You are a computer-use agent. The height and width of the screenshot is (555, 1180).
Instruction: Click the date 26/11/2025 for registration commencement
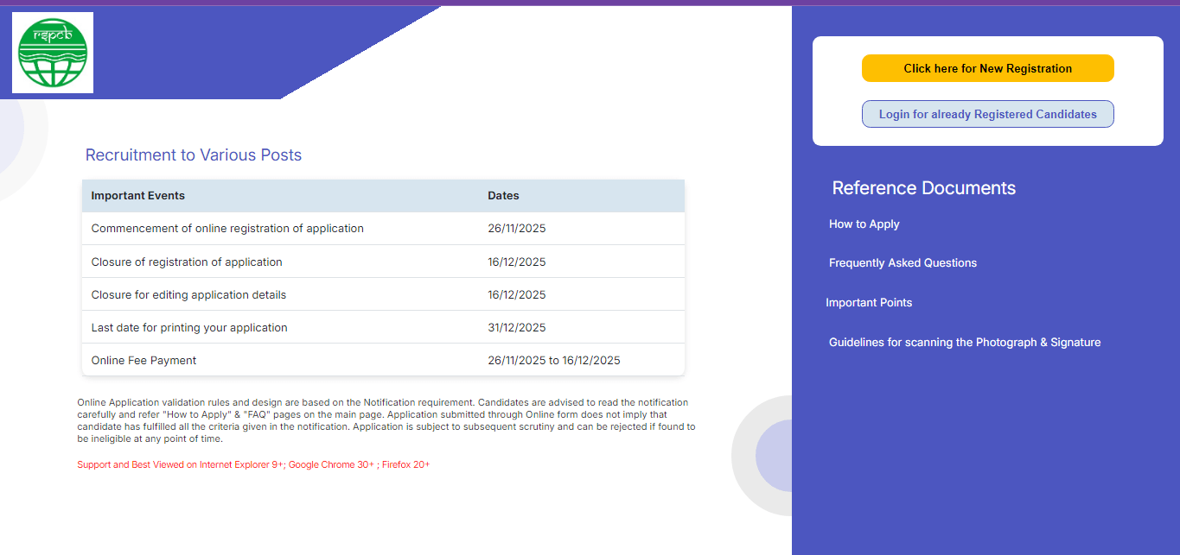tap(517, 228)
